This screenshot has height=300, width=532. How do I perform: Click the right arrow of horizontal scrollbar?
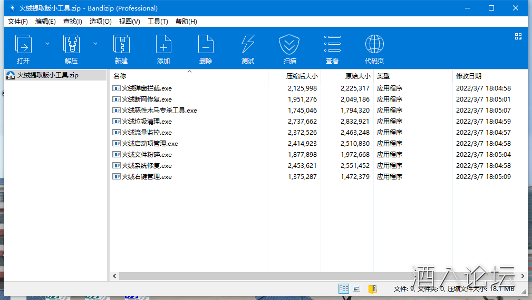pyautogui.click(x=523, y=276)
